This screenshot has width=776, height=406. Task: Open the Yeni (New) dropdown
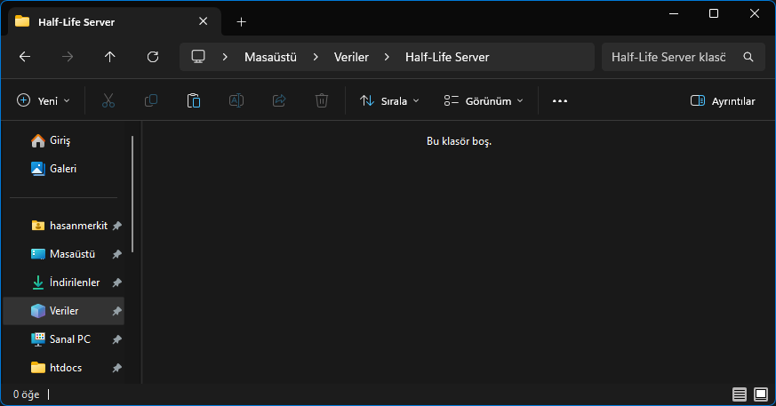(x=43, y=101)
